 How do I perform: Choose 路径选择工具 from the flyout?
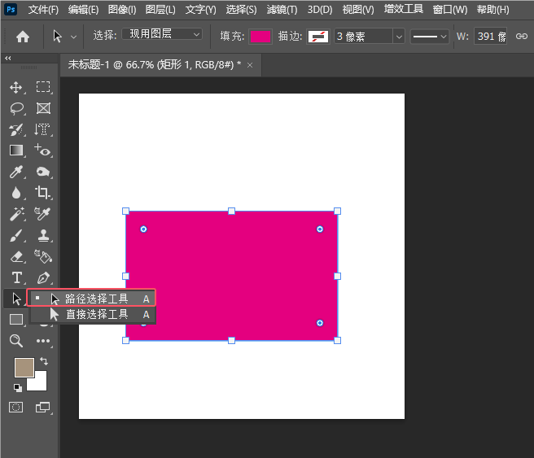(x=91, y=299)
